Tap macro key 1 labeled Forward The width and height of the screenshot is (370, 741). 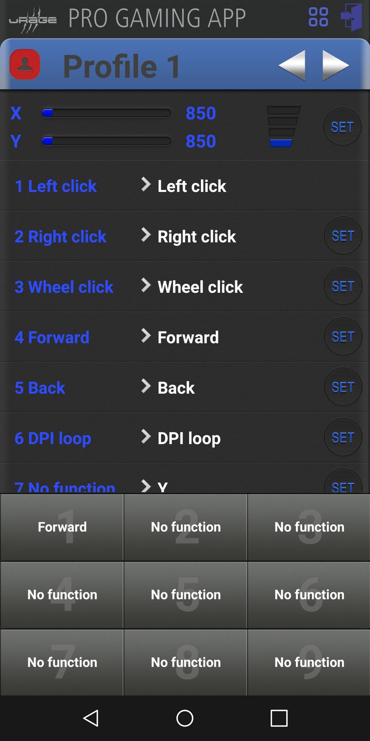click(62, 527)
